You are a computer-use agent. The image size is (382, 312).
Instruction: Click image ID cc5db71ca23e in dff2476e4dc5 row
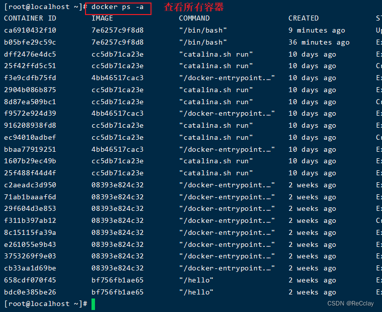117,54
